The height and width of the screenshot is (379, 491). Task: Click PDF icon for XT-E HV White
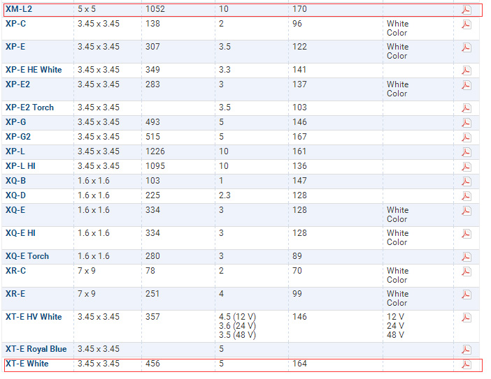pyautogui.click(x=466, y=318)
